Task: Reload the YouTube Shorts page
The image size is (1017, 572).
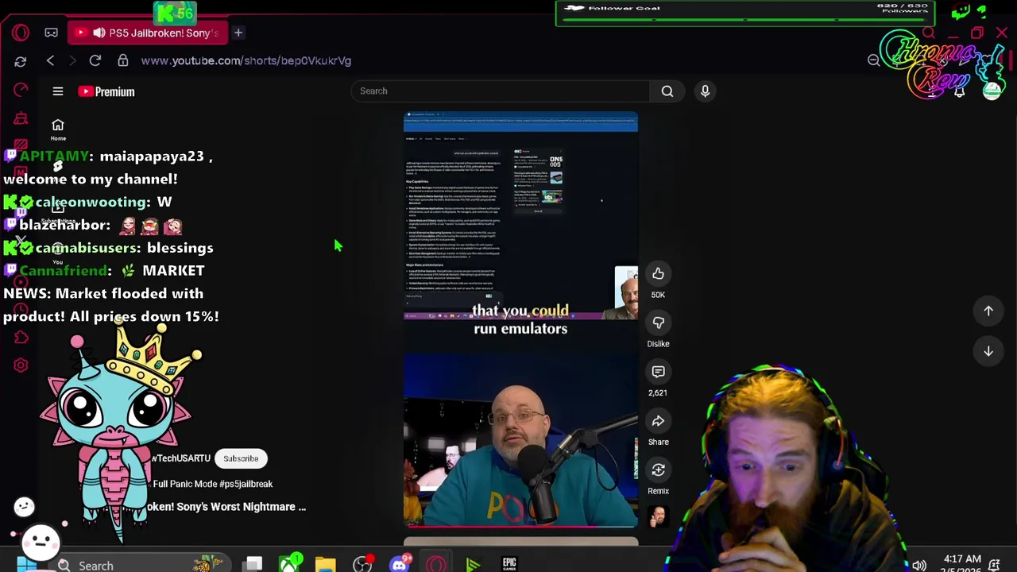Action: (95, 60)
